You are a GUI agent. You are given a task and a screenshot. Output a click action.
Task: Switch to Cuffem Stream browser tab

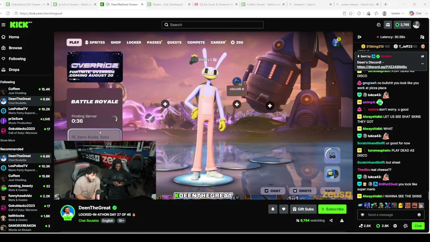263,4
